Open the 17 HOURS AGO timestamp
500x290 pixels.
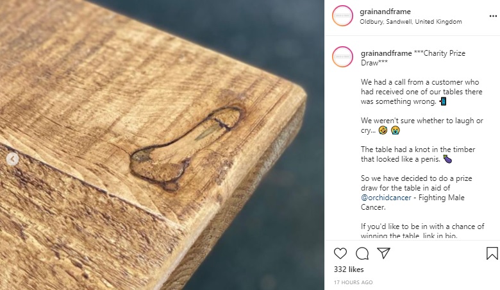point(353,282)
